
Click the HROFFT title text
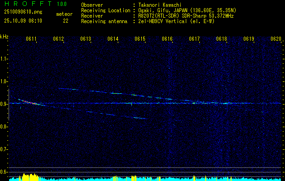point(28,4)
